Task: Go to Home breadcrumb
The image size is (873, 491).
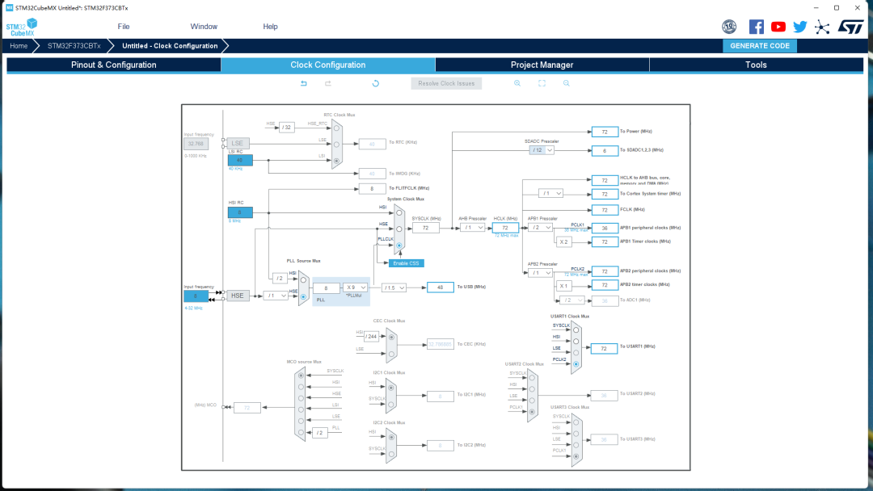Action: click(19, 45)
